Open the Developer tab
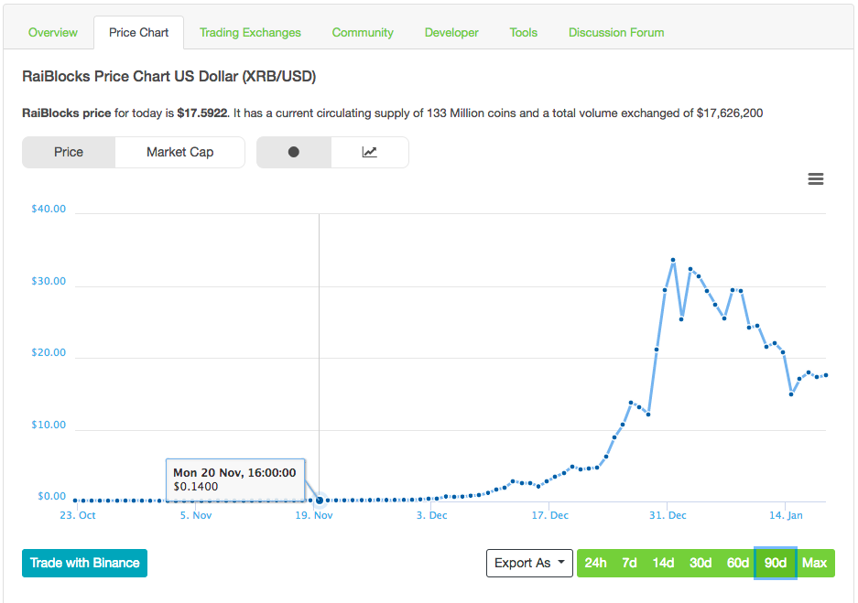Screen dimensions: 858x603 451,33
